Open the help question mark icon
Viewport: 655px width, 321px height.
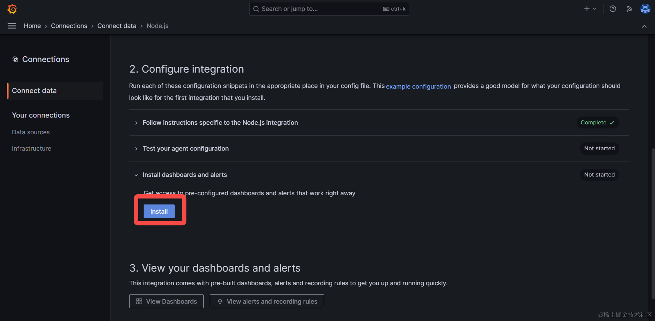(x=613, y=9)
